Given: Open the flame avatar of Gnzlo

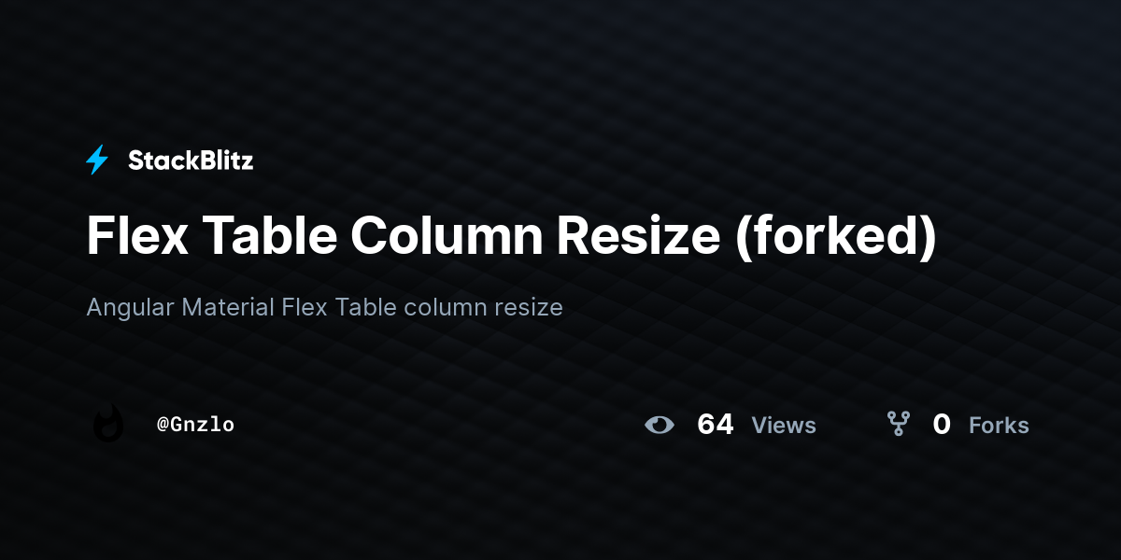Looking at the screenshot, I should click(x=108, y=424).
